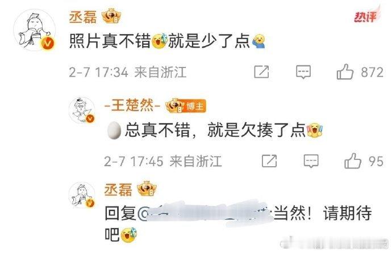Tap the crown badge beside top 丞磊
The height and width of the screenshot is (253, 392).
tap(111, 16)
